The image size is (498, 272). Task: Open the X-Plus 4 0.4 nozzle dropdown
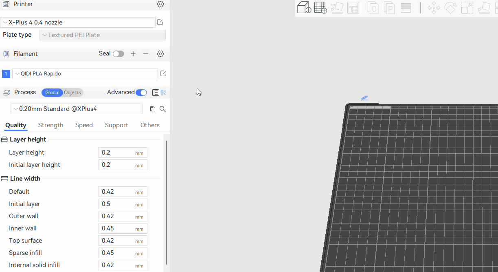(x=78, y=22)
